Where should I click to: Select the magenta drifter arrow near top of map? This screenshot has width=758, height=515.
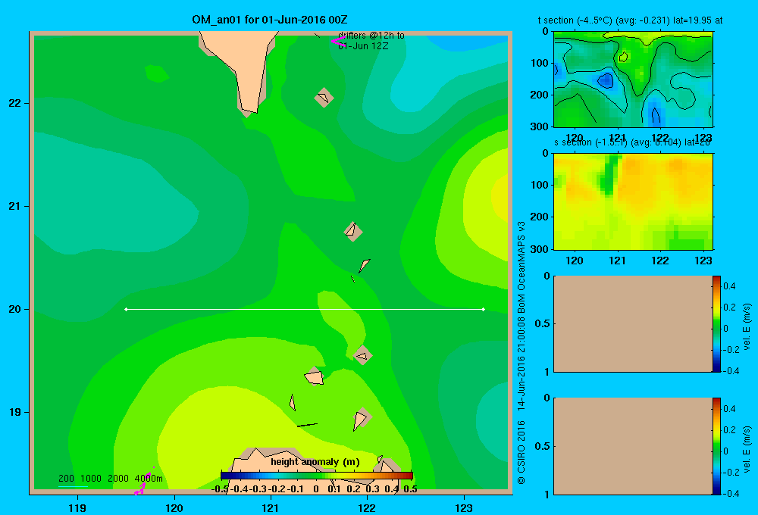tap(338, 42)
